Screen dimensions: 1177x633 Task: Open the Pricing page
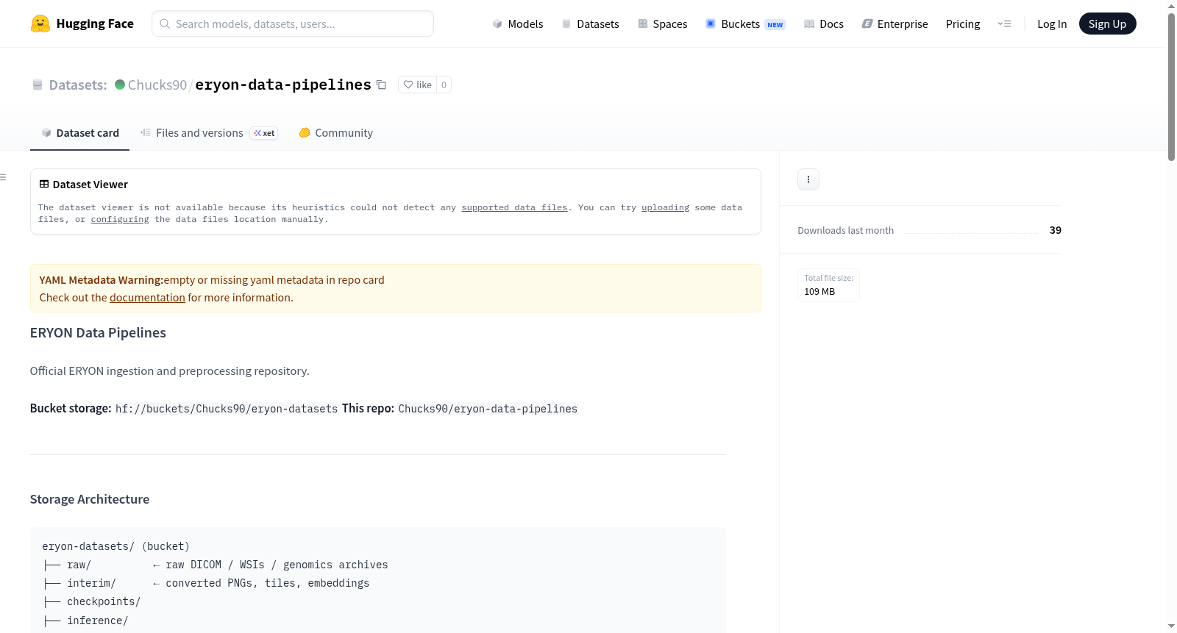963,24
